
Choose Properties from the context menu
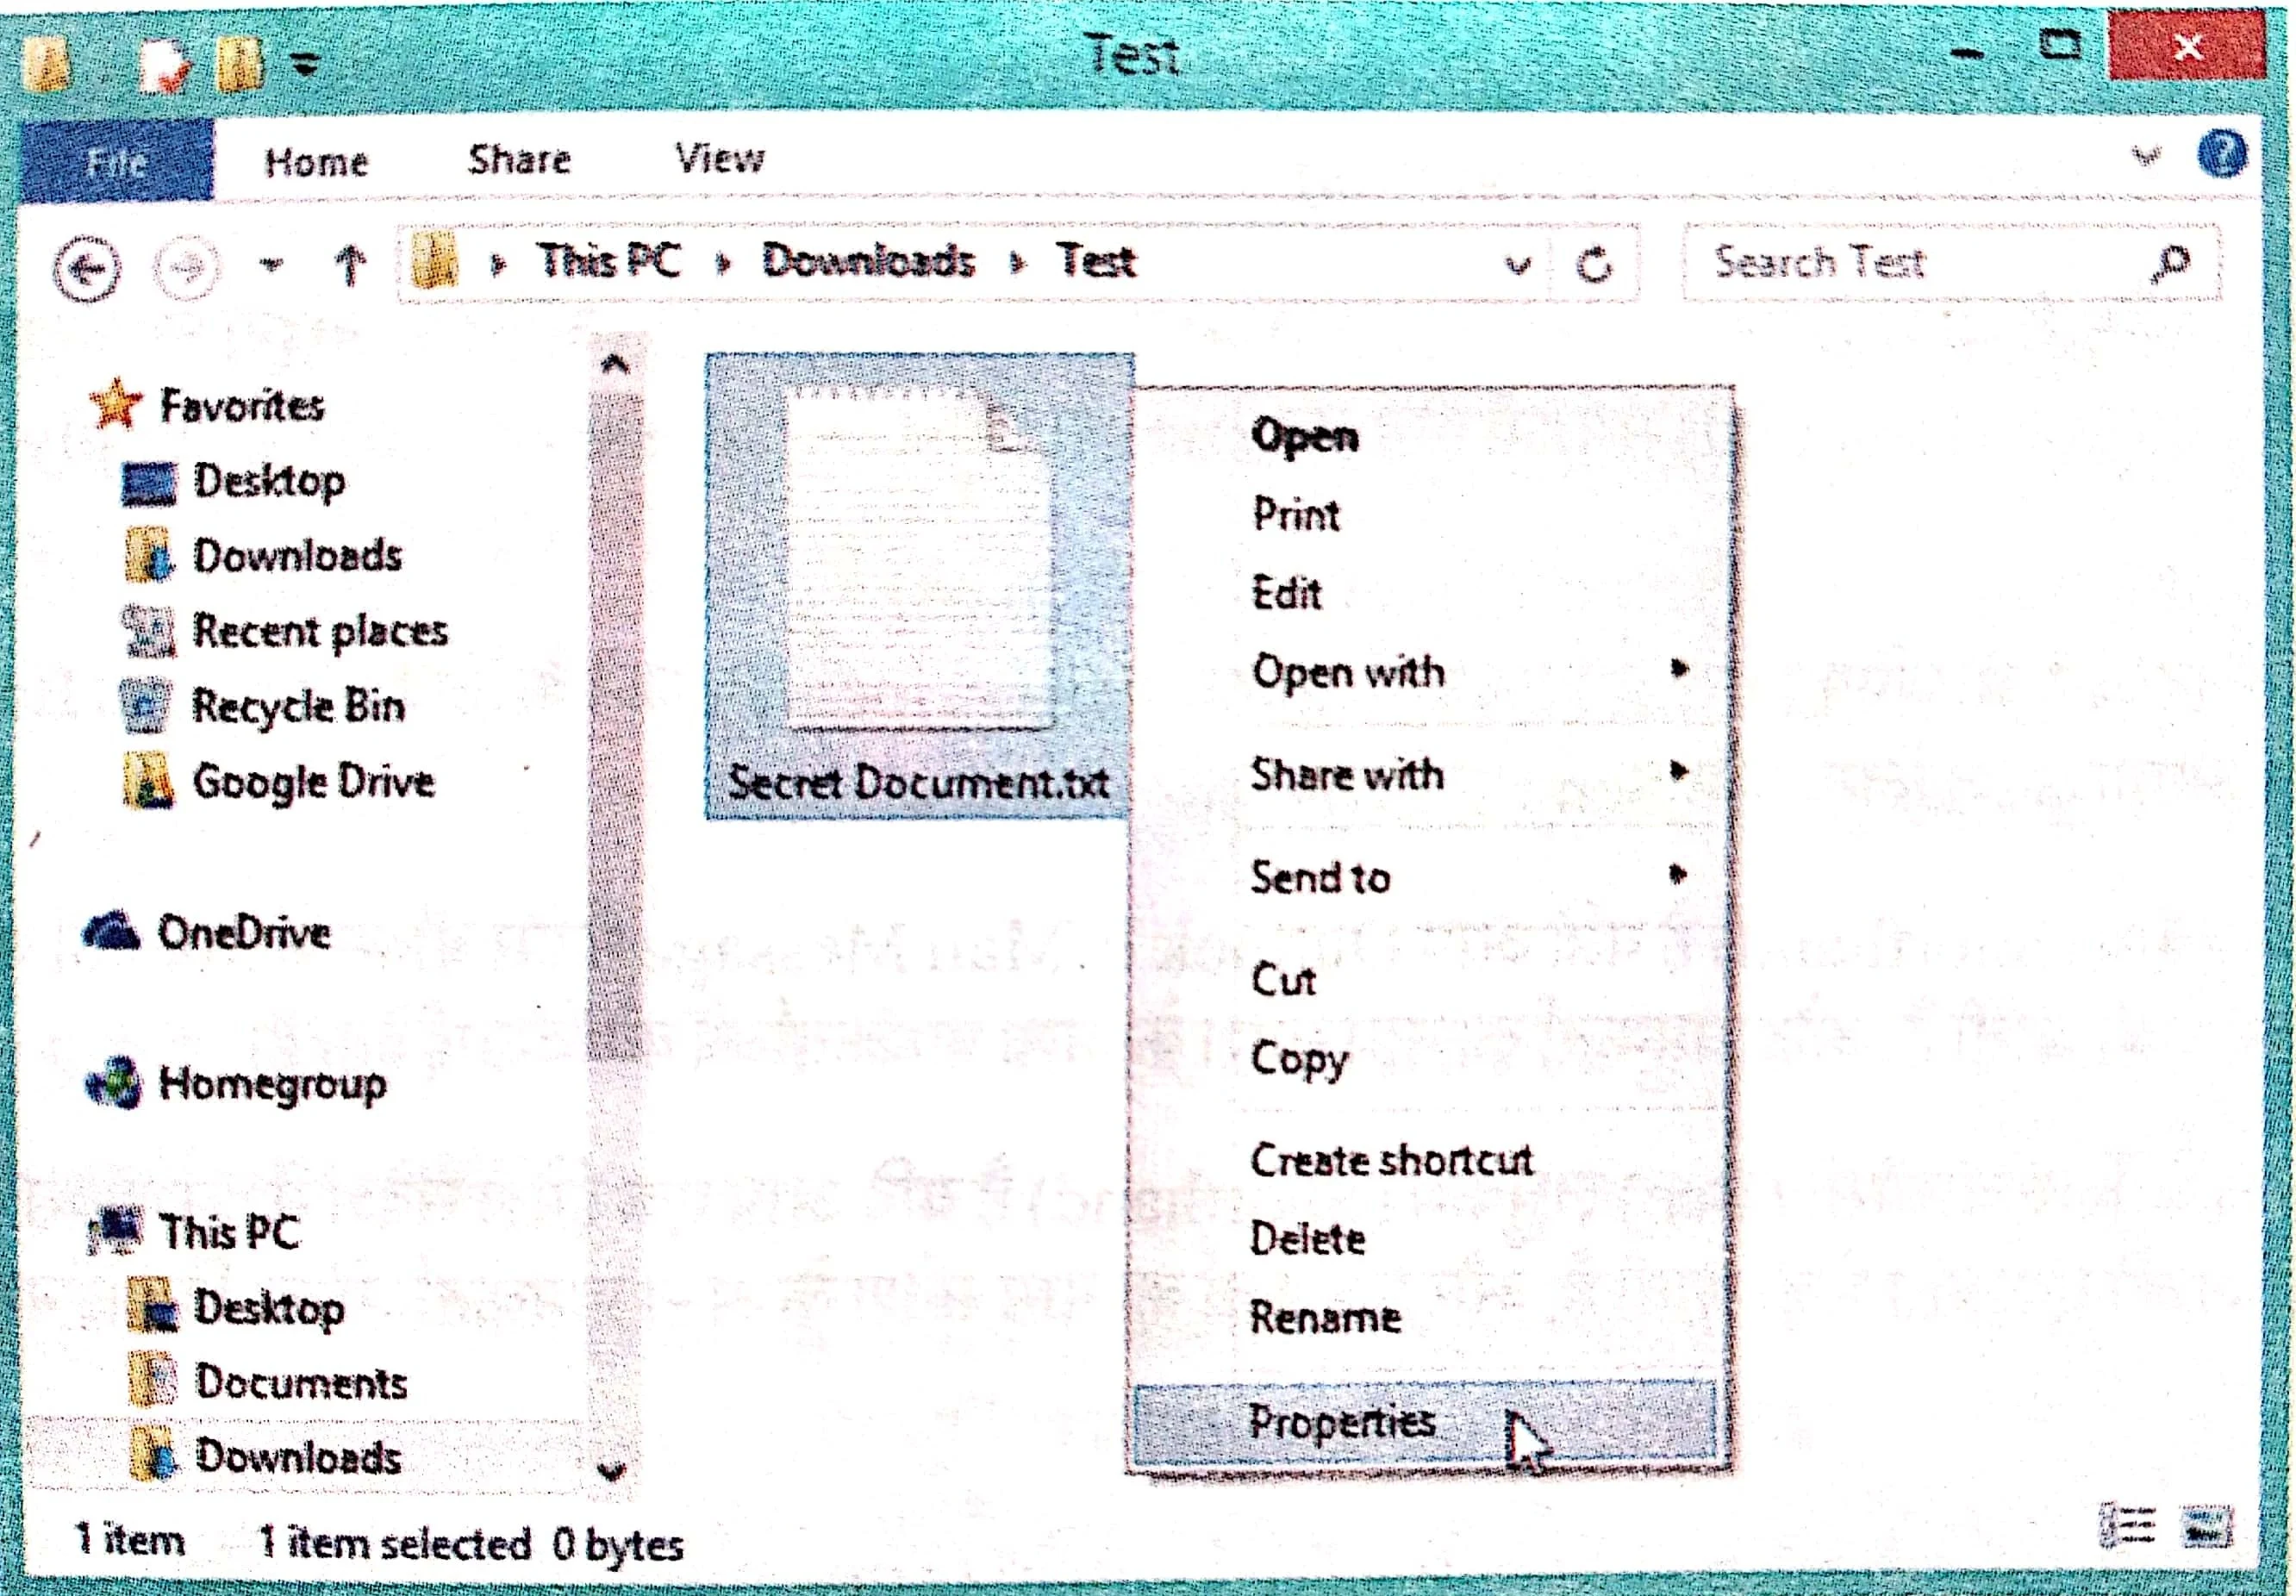1342,1422
